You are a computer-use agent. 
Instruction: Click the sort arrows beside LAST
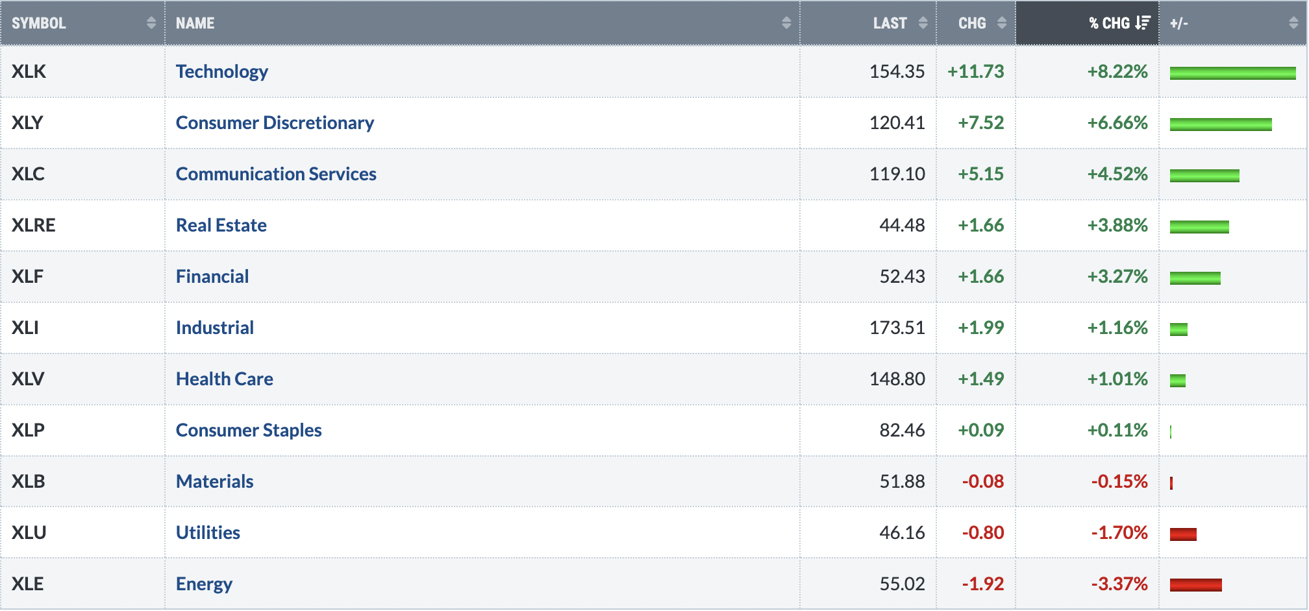[923, 23]
